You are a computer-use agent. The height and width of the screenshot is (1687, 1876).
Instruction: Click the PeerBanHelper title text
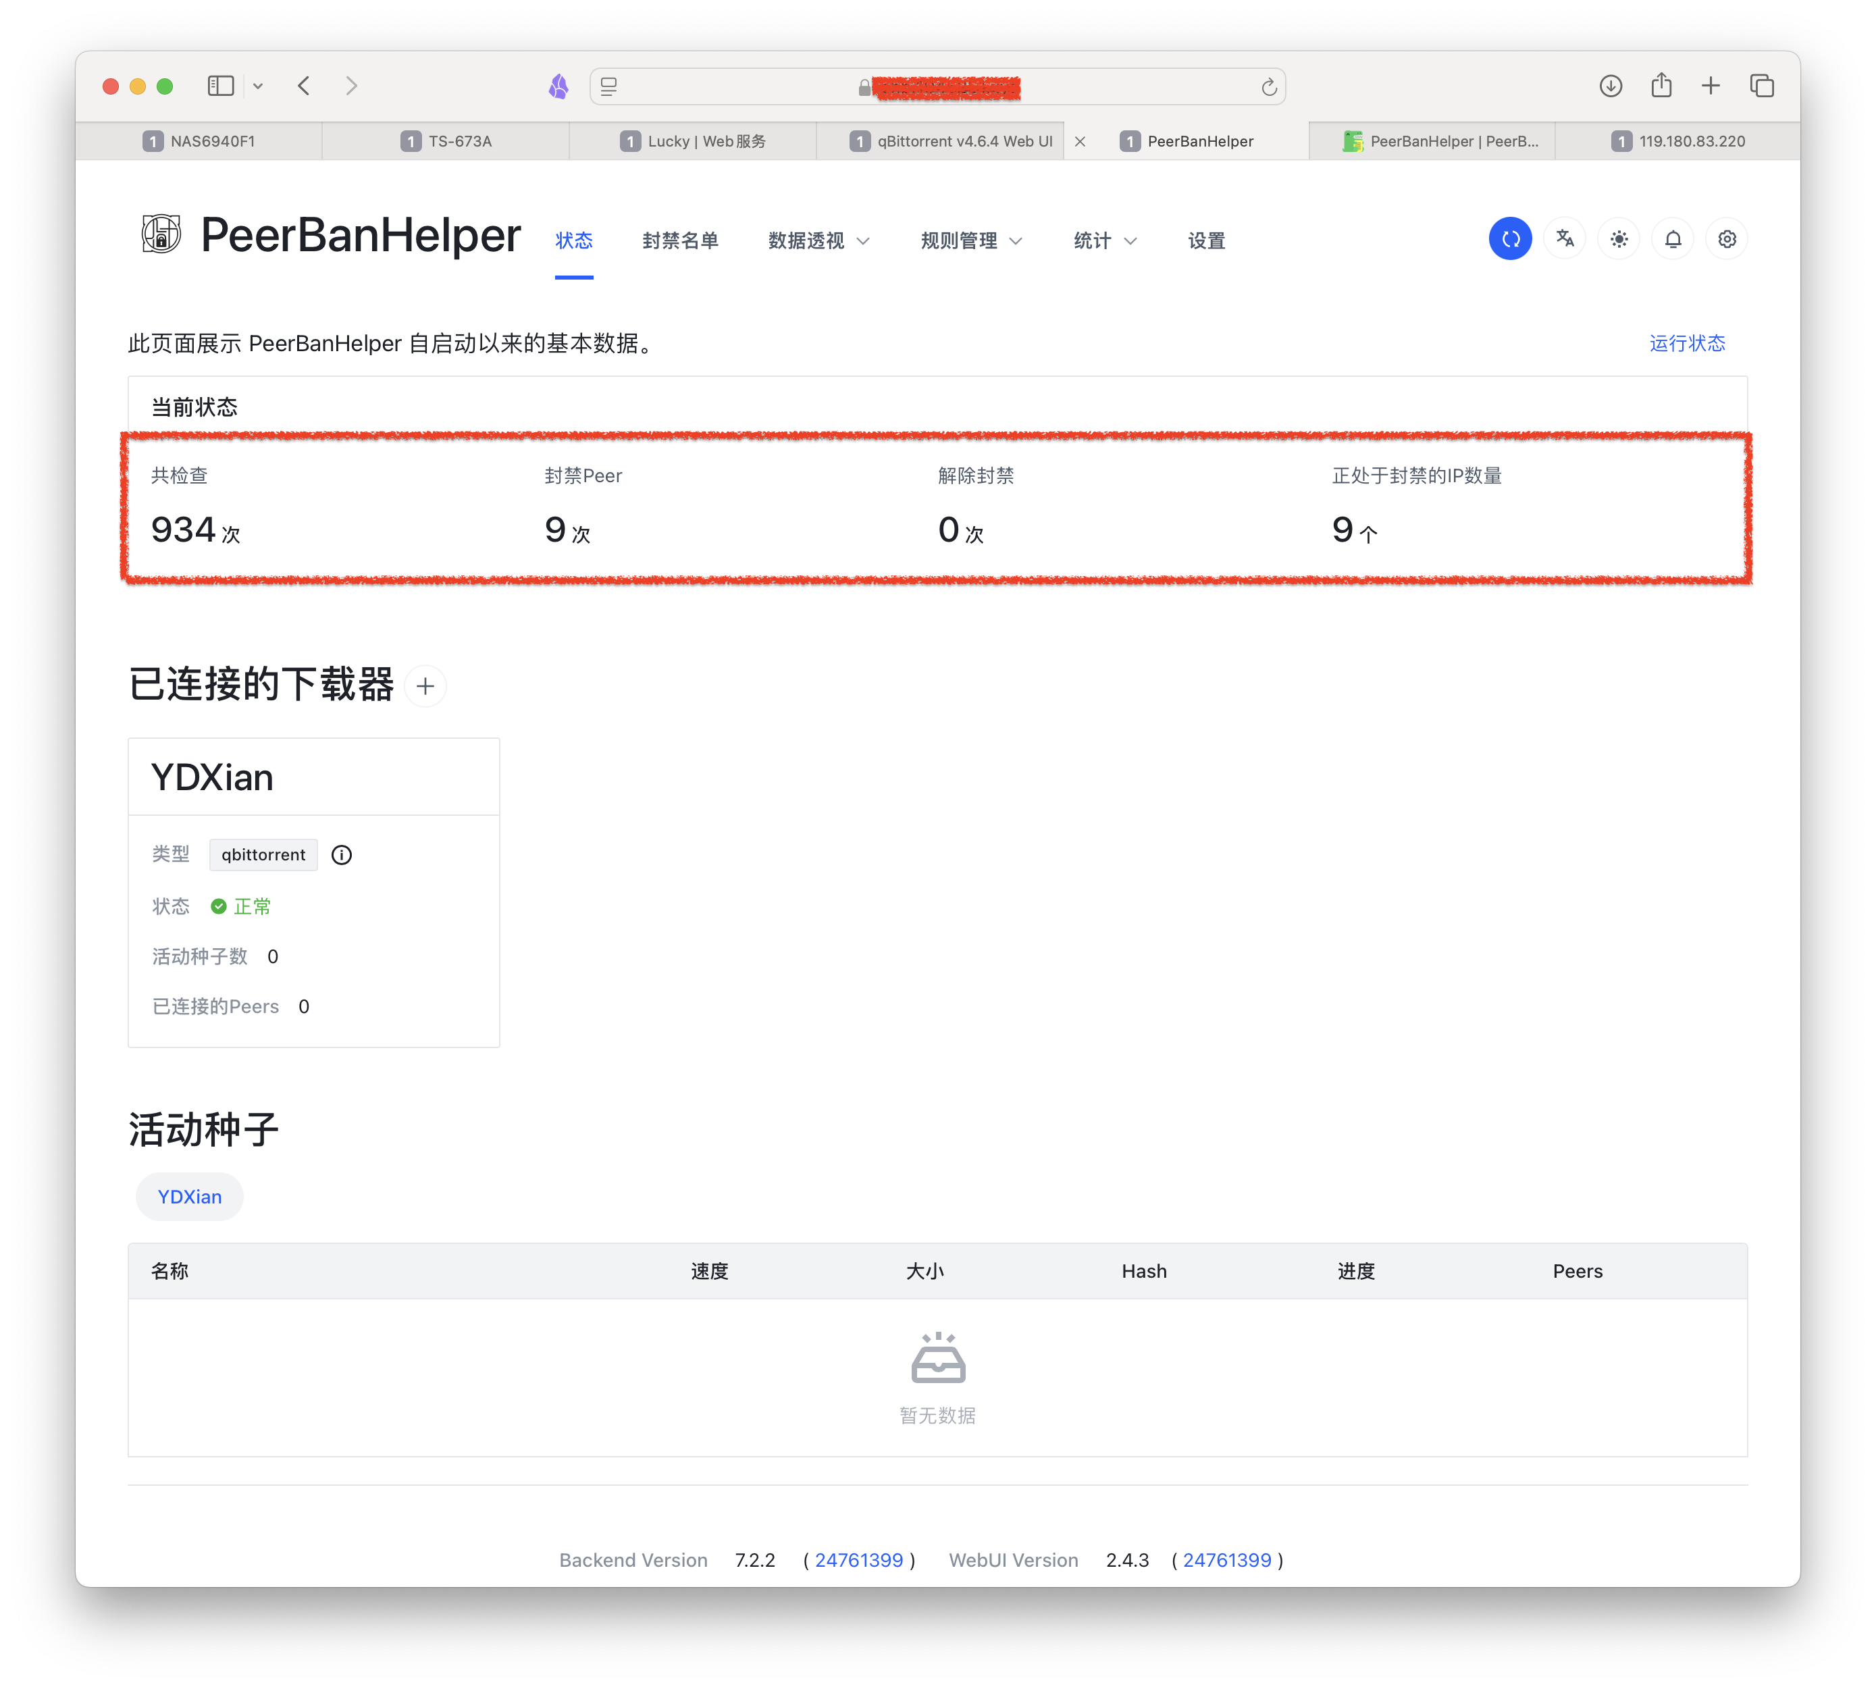point(361,234)
